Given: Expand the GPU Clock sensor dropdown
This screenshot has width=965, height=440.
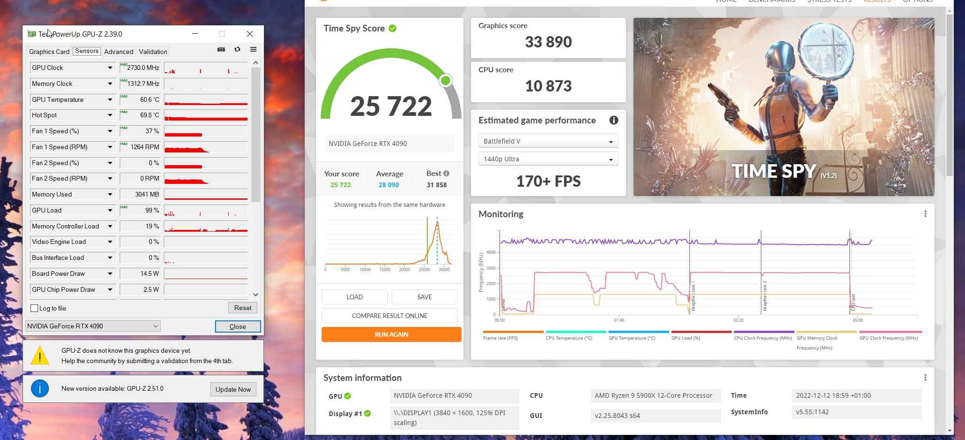Looking at the screenshot, I should point(110,68).
